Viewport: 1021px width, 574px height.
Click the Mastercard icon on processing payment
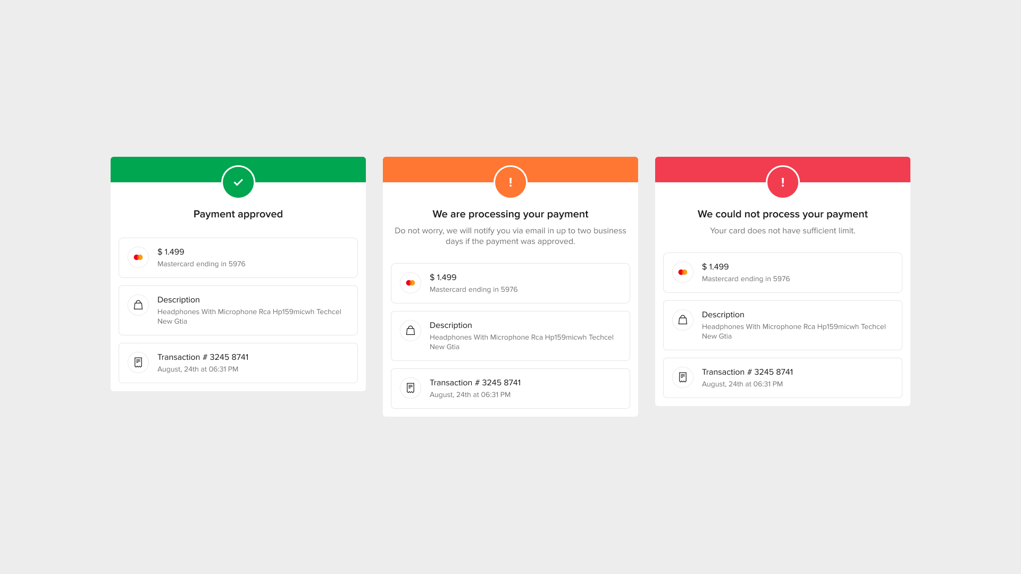point(410,283)
